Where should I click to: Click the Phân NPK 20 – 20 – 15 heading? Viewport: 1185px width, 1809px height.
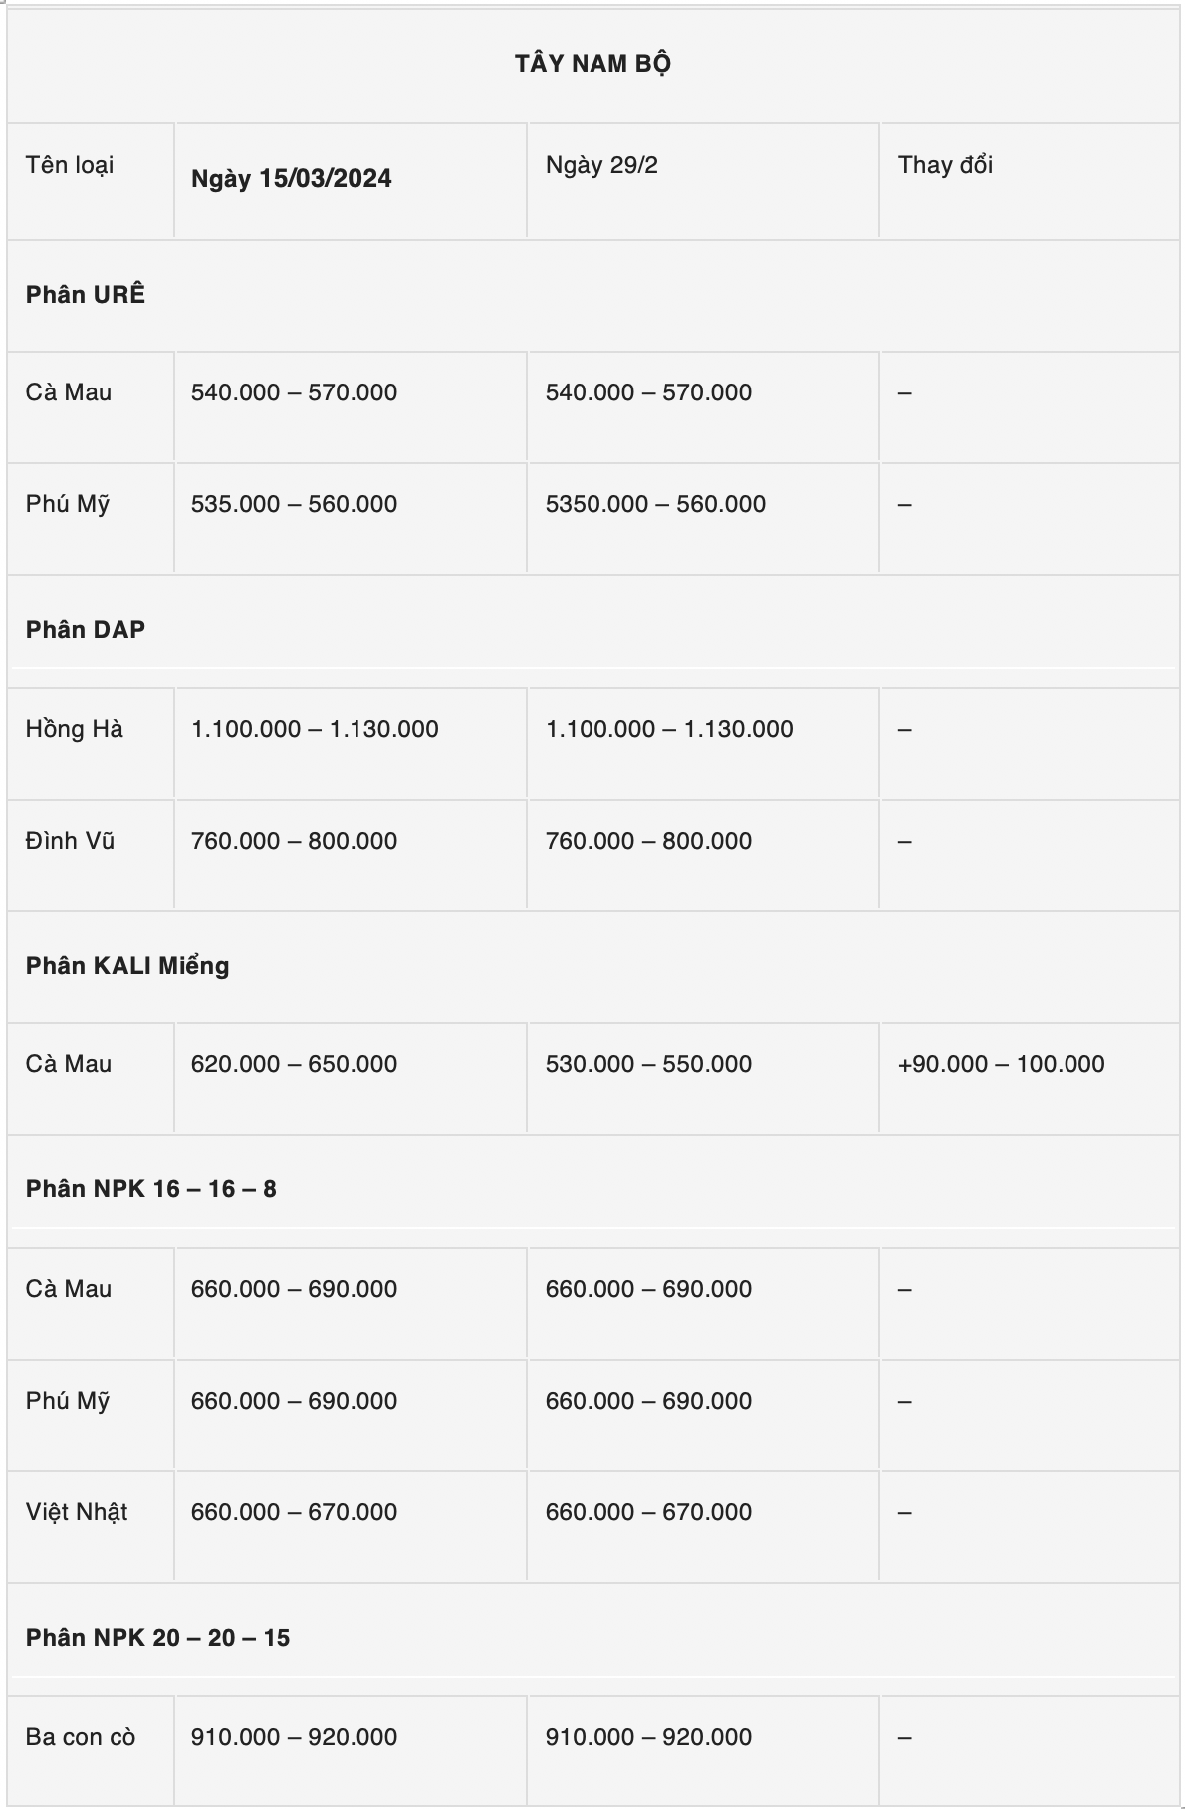(x=157, y=1638)
